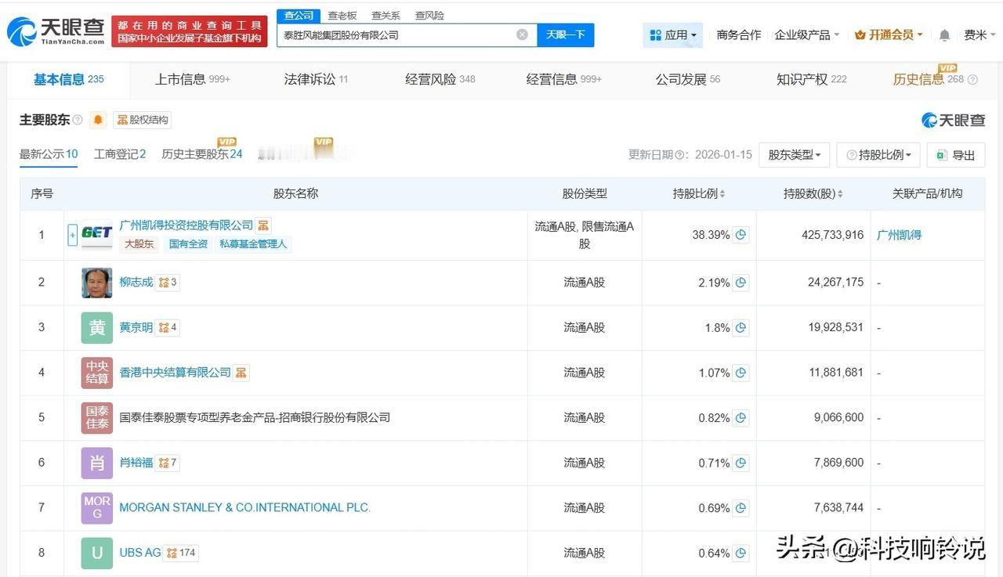This screenshot has width=1003, height=577.
Task: Click the pie chart icon next to 1.07%
Action: (x=740, y=373)
